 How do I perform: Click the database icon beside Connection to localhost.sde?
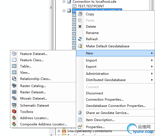tap(69, 2)
